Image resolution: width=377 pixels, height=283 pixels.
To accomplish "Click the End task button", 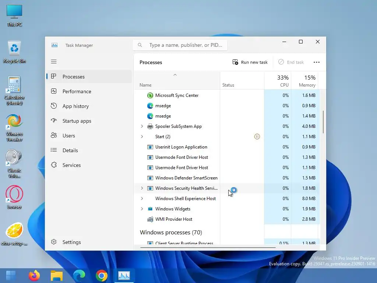I will coord(291,62).
